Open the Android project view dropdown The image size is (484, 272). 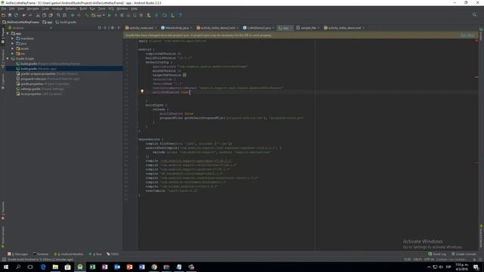click(x=30, y=28)
